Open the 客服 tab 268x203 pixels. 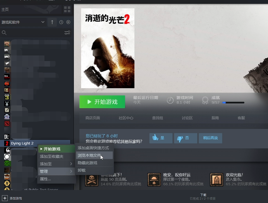click(x=241, y=118)
